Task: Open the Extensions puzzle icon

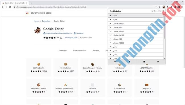Action: pyautogui.click(x=168, y=7)
